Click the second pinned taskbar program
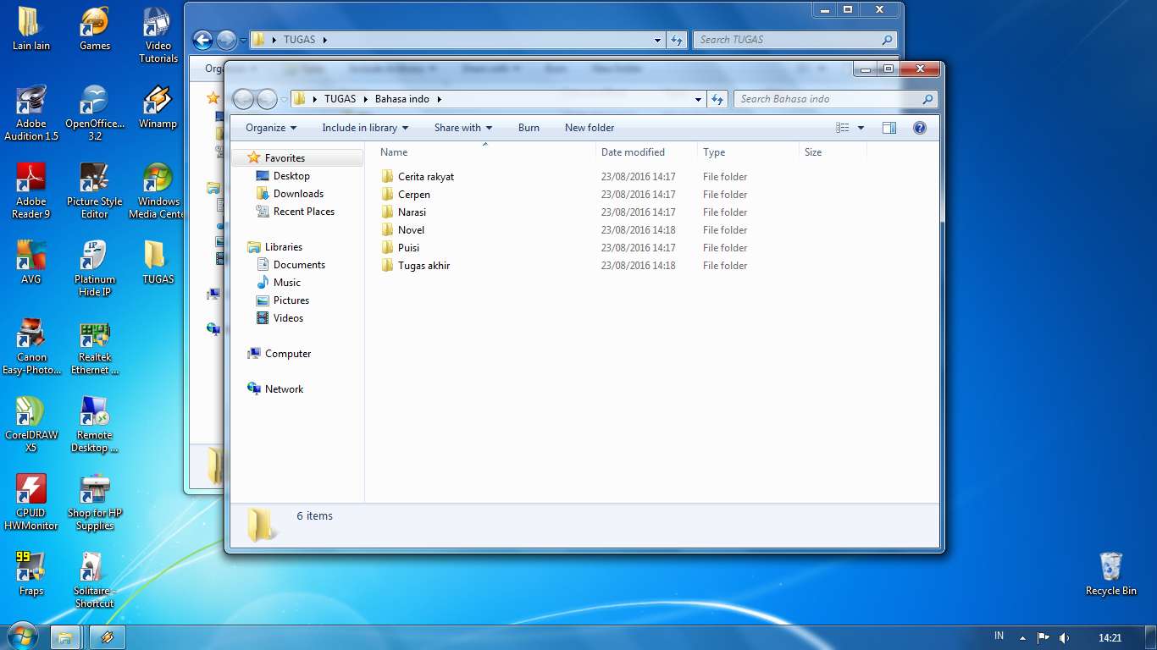The image size is (1157, 650). tap(108, 637)
